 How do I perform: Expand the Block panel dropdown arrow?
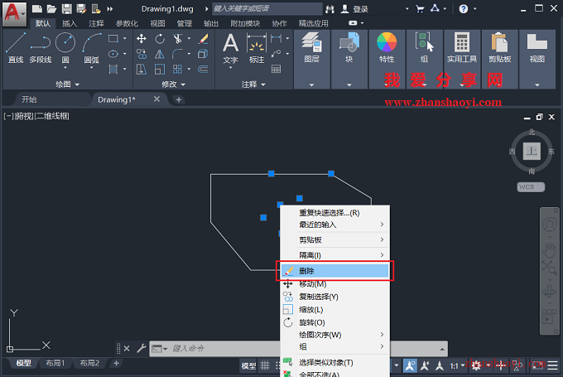(x=349, y=85)
